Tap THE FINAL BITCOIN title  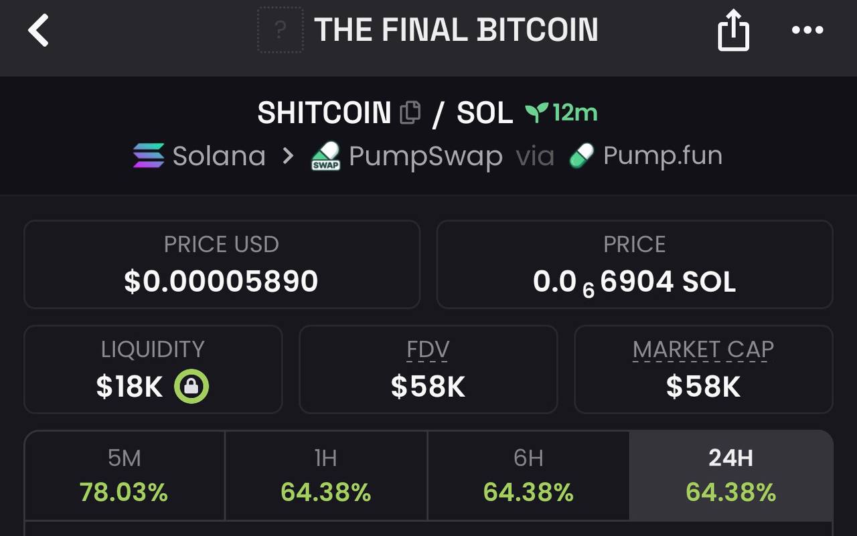click(x=456, y=30)
